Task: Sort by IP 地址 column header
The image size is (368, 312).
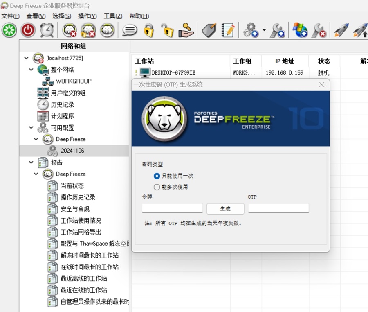Action: [285, 61]
